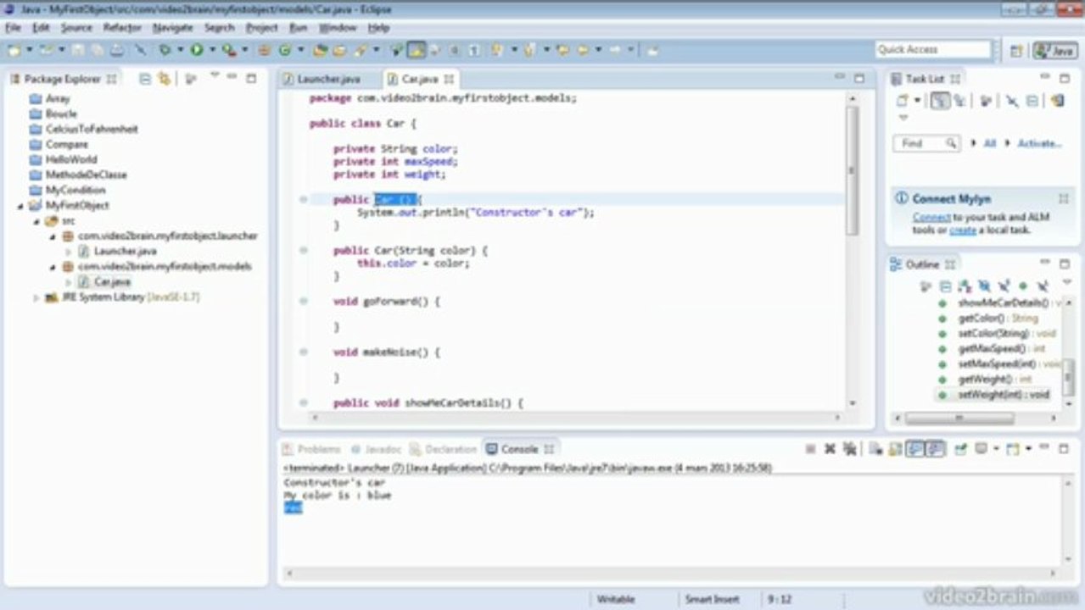Click the Clear Console icon

coord(875,449)
